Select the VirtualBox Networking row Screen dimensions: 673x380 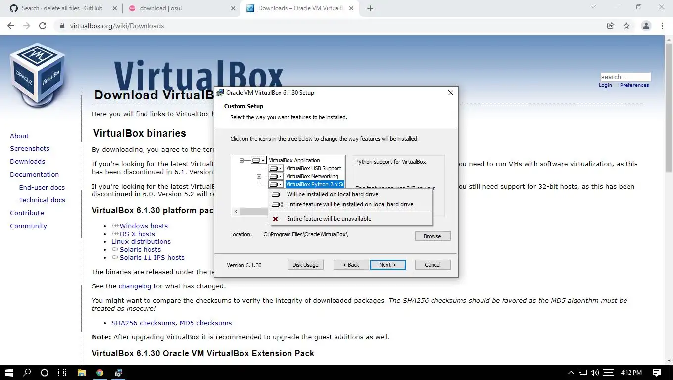point(312,176)
